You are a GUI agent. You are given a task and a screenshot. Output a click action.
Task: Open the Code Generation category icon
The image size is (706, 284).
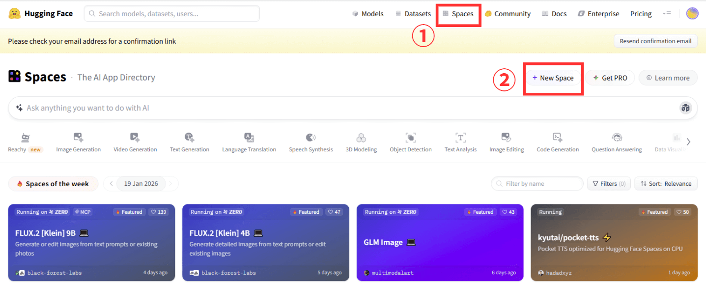click(x=558, y=138)
